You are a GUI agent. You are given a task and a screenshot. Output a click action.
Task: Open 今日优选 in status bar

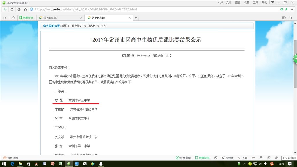11,158
